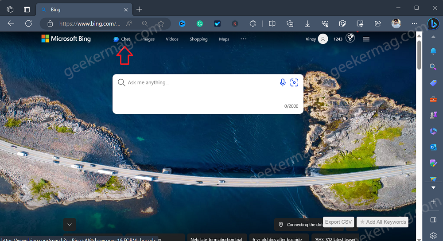Click the page vertical scrollbar thumb
The image size is (443, 241).
click(x=419, y=55)
